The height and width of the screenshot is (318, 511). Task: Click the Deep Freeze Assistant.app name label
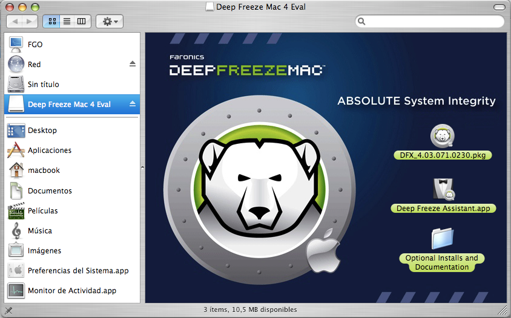(443, 209)
